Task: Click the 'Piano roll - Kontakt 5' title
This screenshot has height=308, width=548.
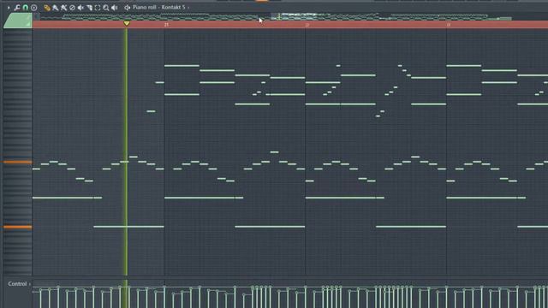Action: pos(159,8)
